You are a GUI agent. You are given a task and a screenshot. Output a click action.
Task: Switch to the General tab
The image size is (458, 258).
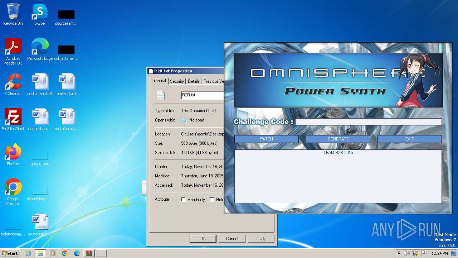click(x=159, y=81)
